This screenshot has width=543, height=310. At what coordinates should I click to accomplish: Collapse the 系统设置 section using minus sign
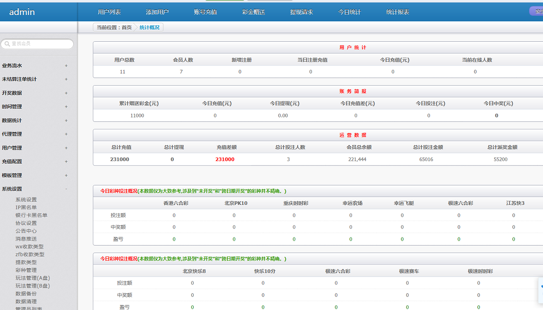pos(66,189)
